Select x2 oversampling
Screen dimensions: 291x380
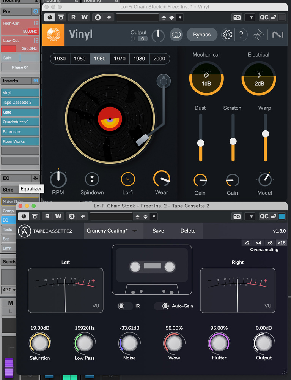click(247, 243)
